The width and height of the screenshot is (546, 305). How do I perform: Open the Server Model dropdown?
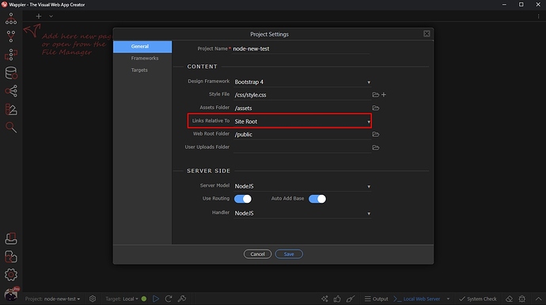click(302, 186)
